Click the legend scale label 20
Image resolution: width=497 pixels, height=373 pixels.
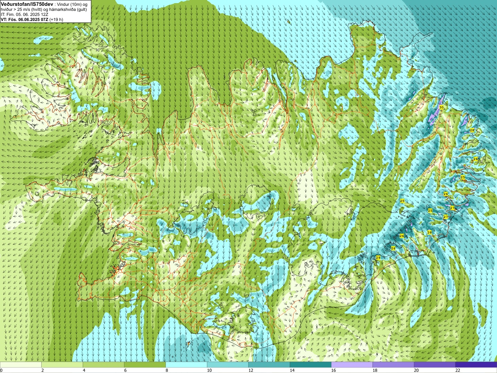pos(416,370)
